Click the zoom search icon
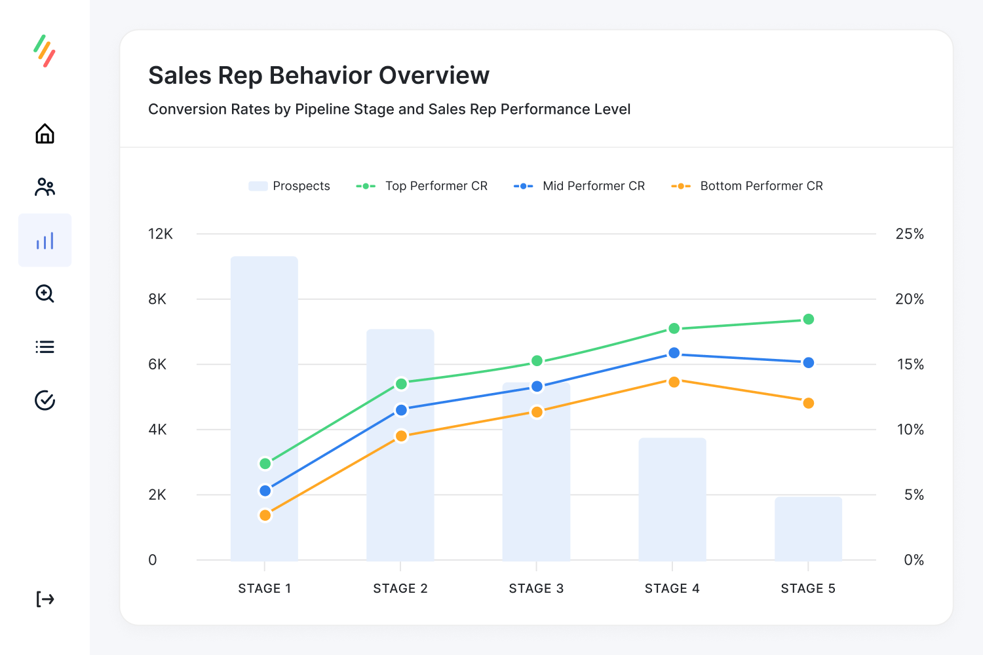 tap(45, 293)
